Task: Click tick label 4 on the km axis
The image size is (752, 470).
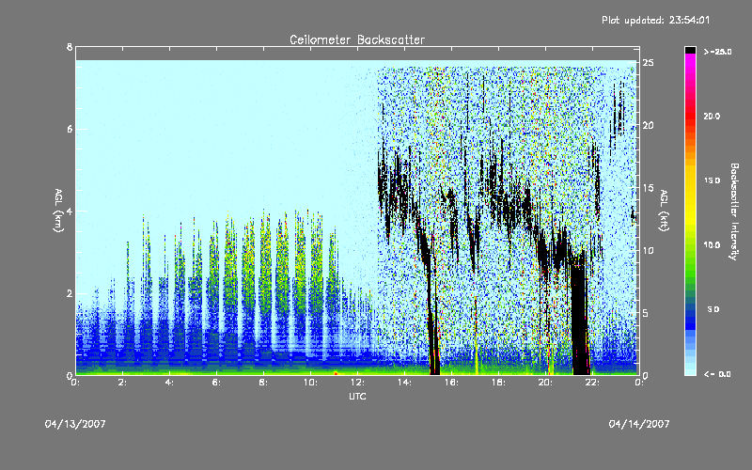Action: (70, 211)
